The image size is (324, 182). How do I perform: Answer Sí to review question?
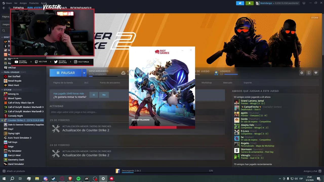pos(94,95)
